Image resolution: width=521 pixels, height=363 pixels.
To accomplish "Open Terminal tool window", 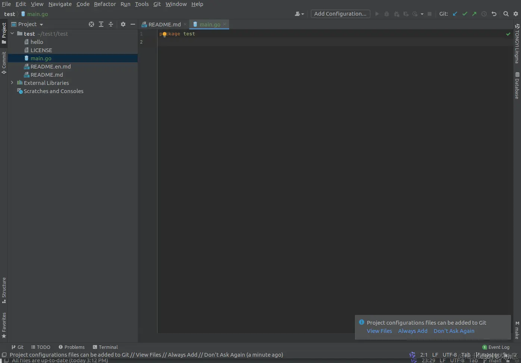I will pos(105,347).
